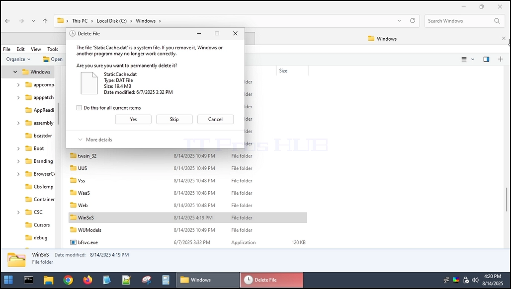The height and width of the screenshot is (289, 511).
Task: Open recent locations dropdown arrow
Action: coord(33,21)
